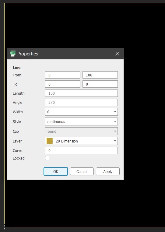Click the From Y field showing 100
The height and width of the screenshot is (232, 165).
pos(100,75)
